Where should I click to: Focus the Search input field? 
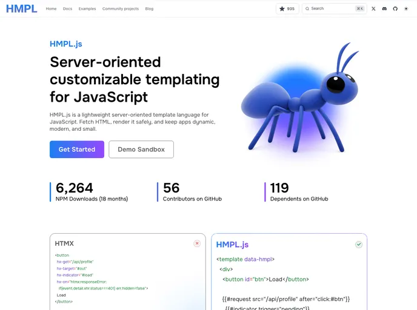tap(335, 8)
